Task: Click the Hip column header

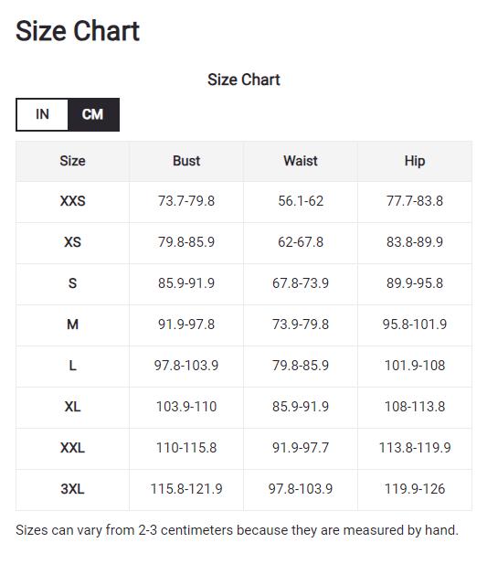Action: (x=415, y=161)
